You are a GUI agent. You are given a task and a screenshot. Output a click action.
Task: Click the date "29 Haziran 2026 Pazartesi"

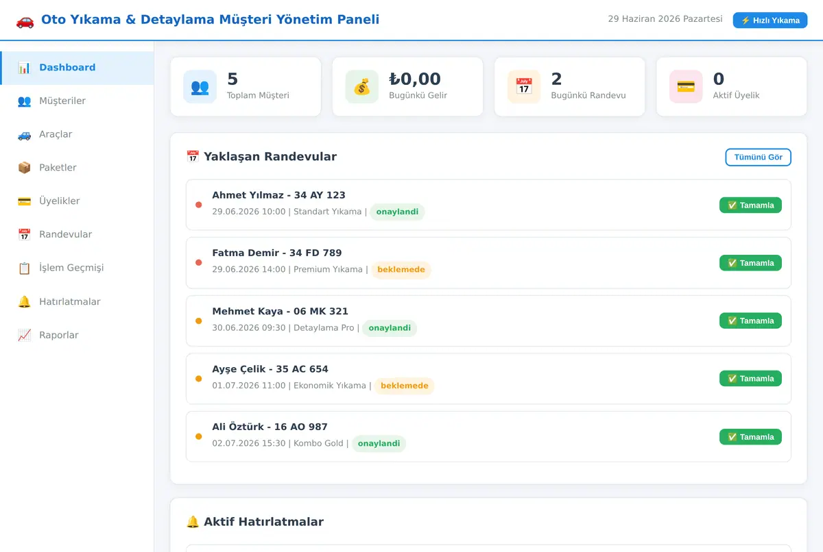click(665, 19)
